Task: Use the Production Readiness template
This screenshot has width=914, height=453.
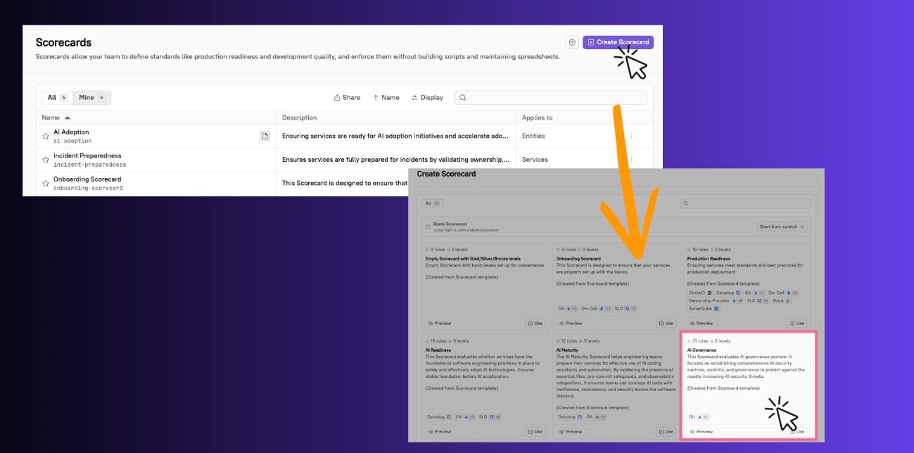Action: 796,324
